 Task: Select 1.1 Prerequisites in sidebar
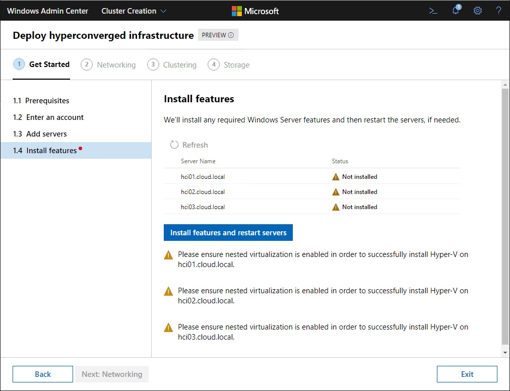[41, 101]
